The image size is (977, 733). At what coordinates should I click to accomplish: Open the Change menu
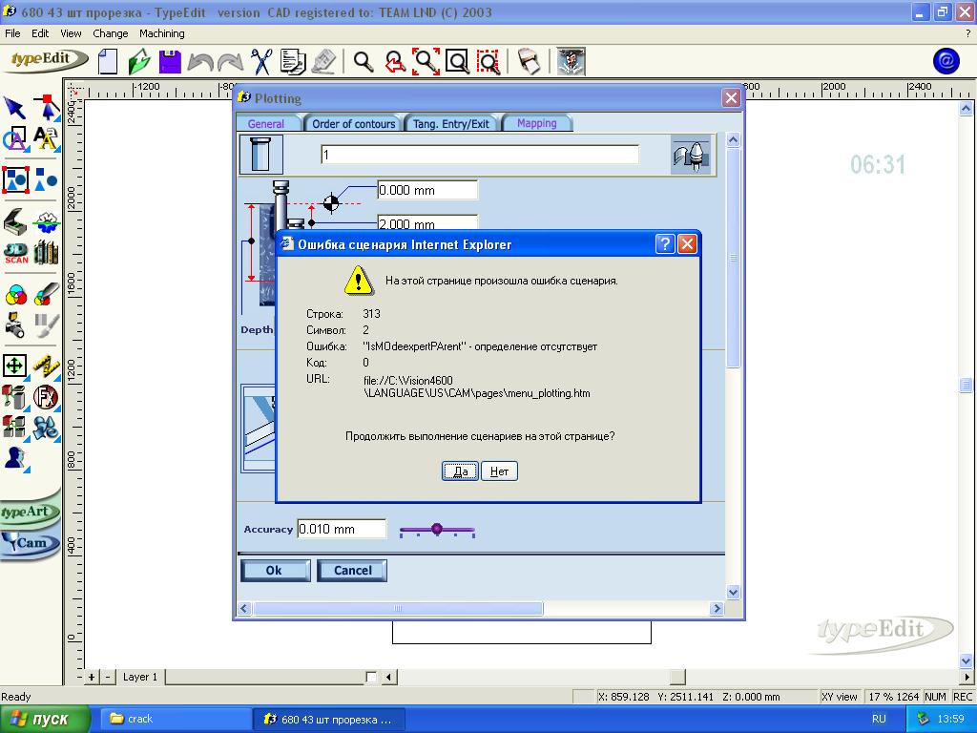coord(111,33)
